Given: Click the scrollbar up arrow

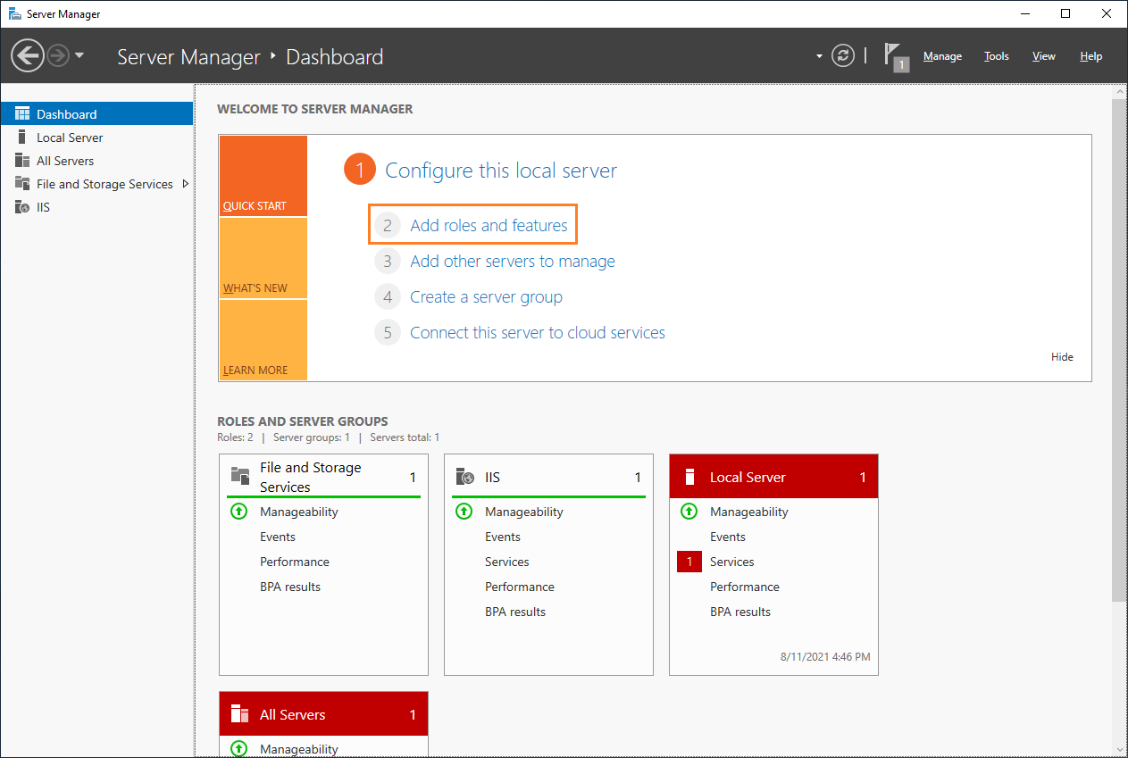Looking at the screenshot, I should click(1120, 92).
